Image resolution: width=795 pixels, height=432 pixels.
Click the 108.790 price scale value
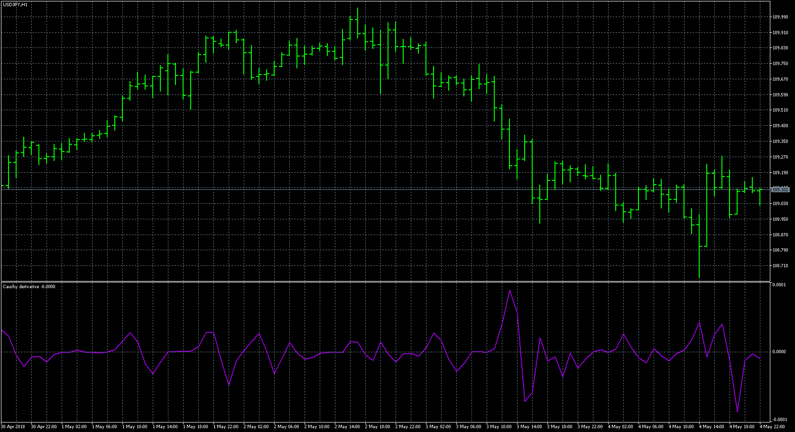[780, 250]
